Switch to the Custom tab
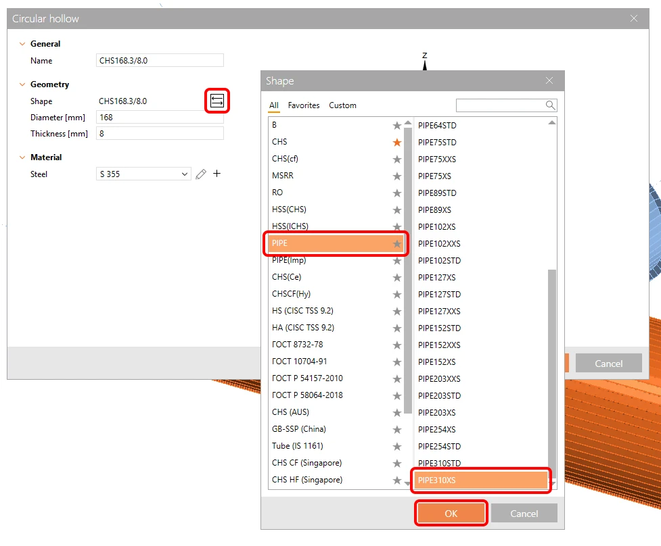This screenshot has width=661, height=546. (342, 105)
